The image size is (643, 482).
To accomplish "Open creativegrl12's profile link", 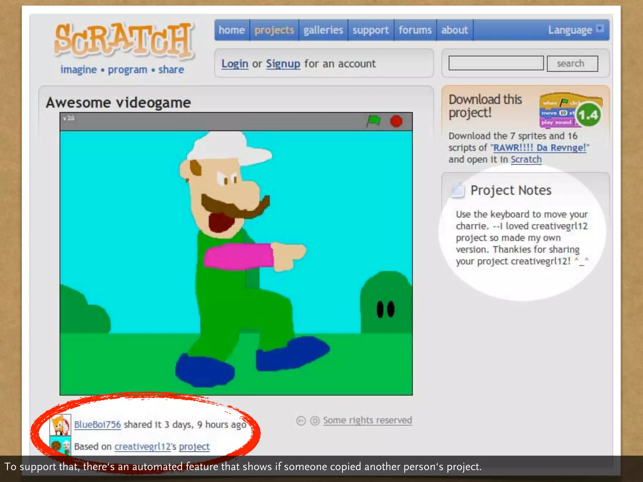I will 143,447.
